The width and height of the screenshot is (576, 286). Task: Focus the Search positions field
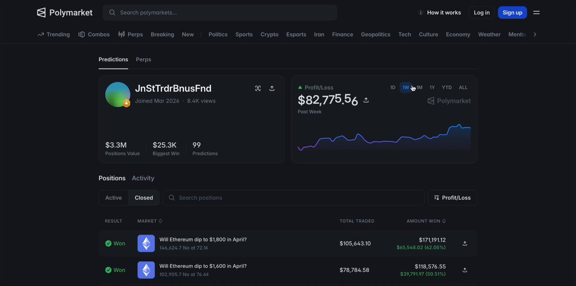click(294, 198)
